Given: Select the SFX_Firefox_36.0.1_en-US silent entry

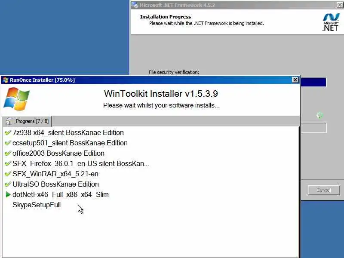Looking at the screenshot, I should coord(81,163).
